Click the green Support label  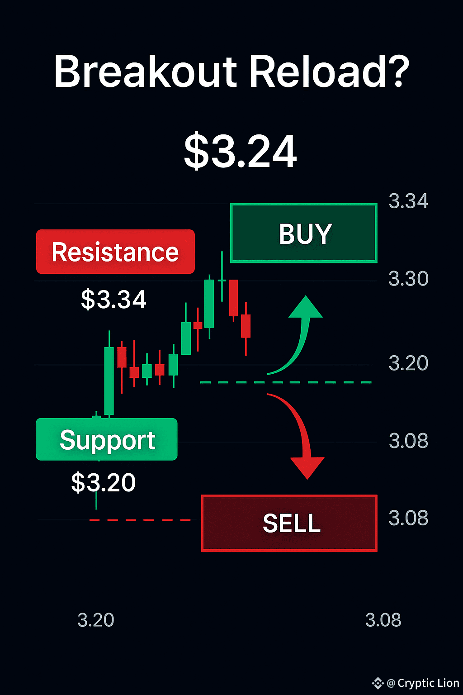coord(107,439)
